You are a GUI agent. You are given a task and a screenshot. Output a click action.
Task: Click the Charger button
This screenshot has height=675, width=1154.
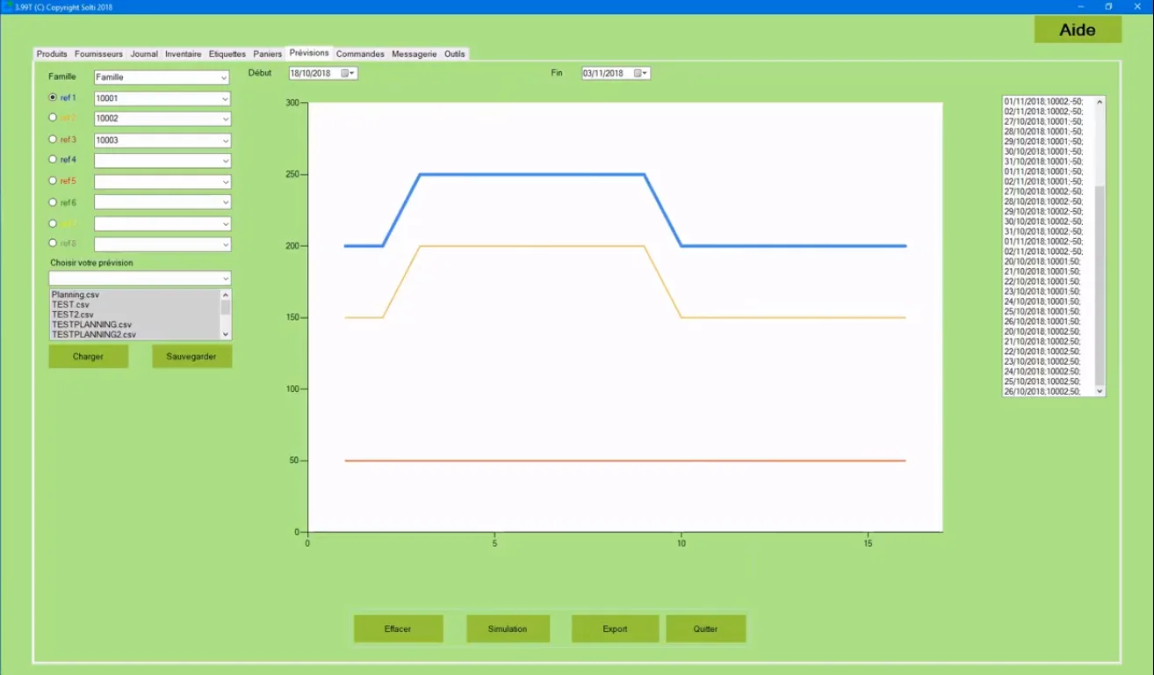click(x=88, y=356)
